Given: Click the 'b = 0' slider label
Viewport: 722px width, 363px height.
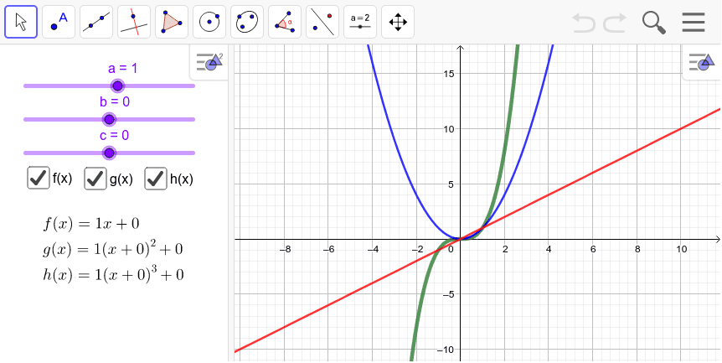Looking at the screenshot, I should [114, 101].
